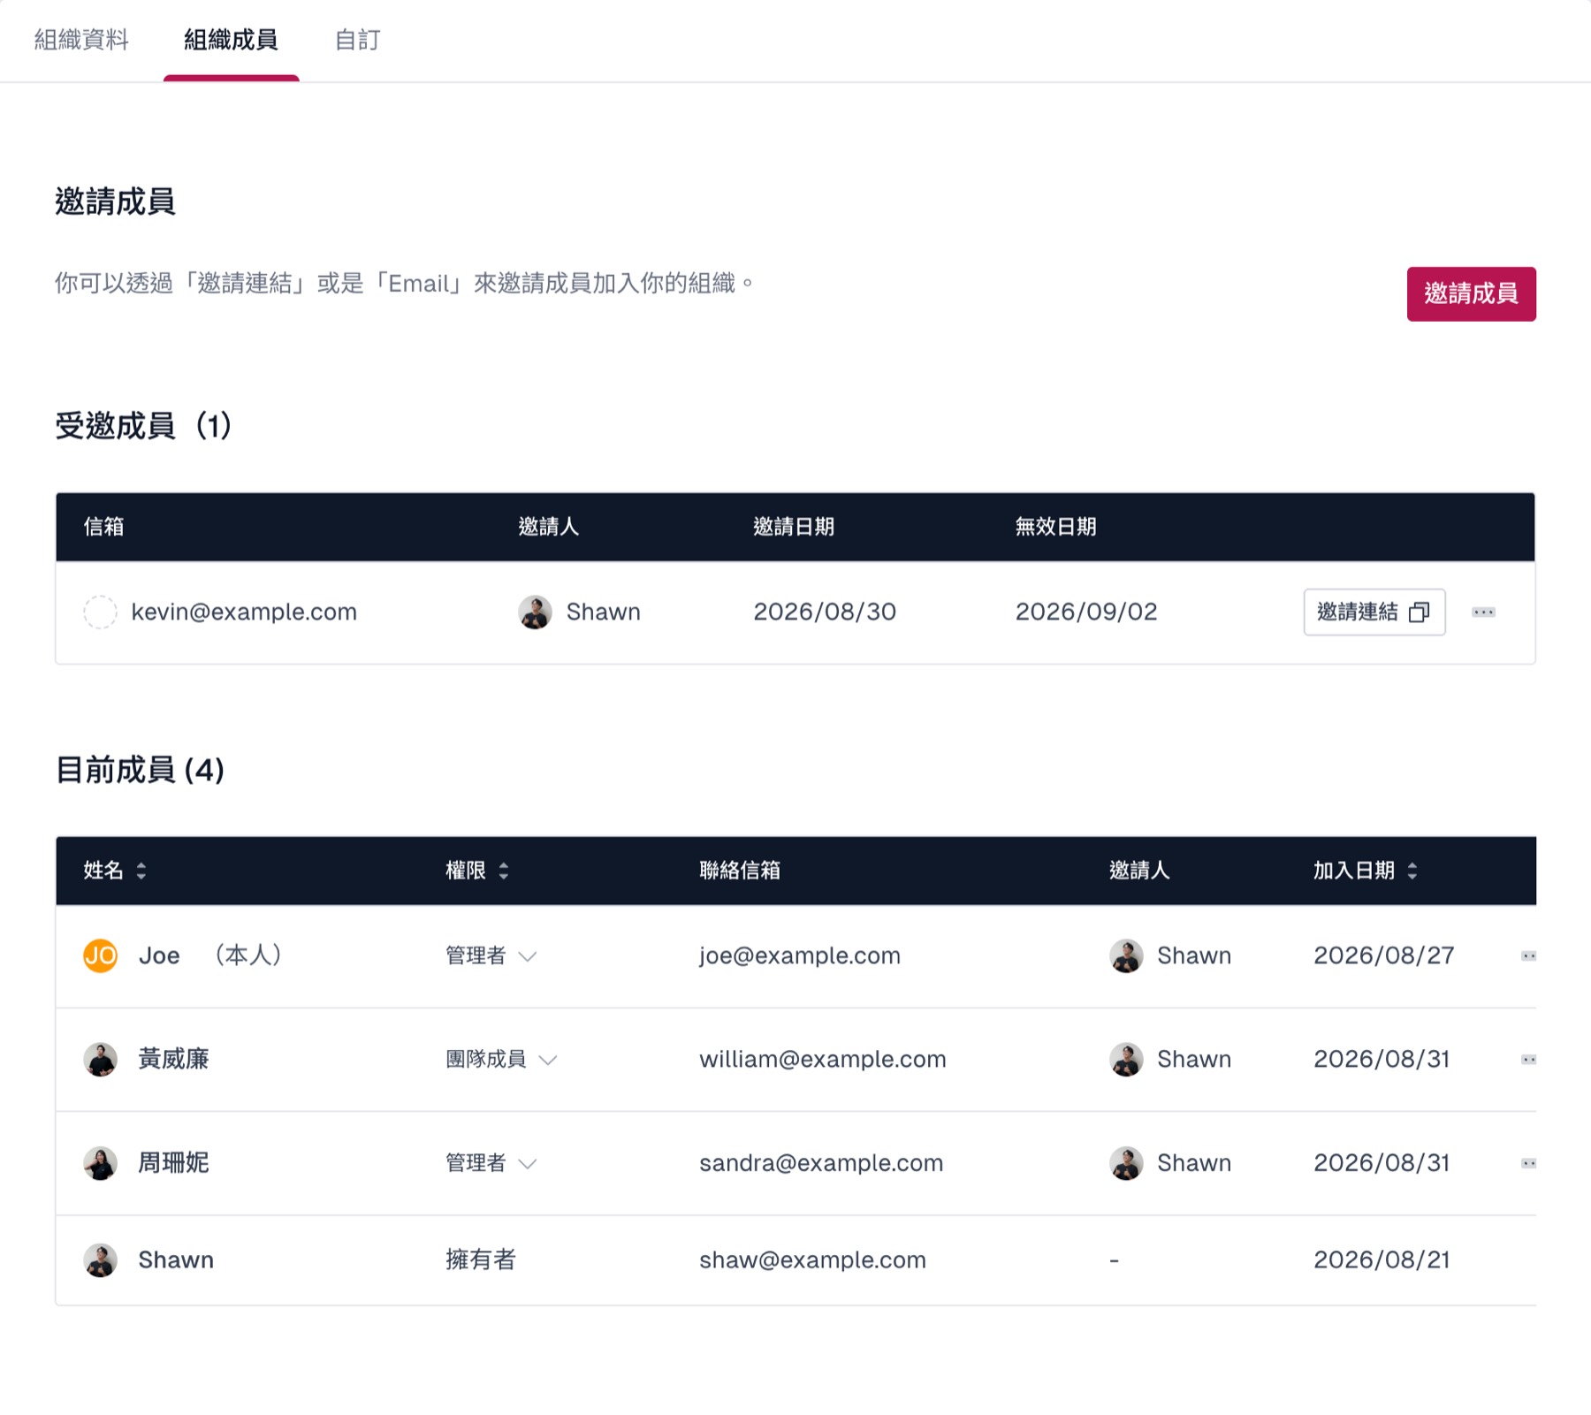This screenshot has width=1591, height=1415.
Task: Open 黃威廉's 團隊成員 role dropdown
Action: [x=501, y=1059]
